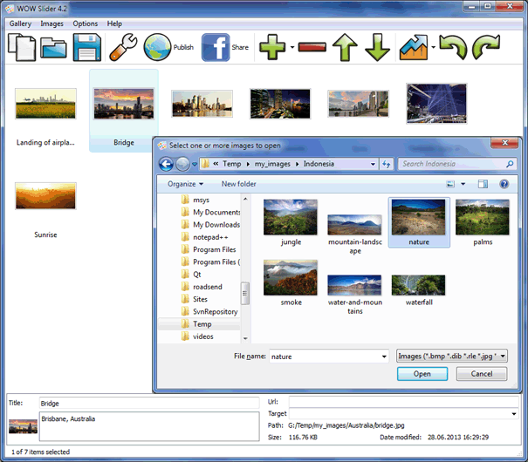
Task: Click the New project pages icon
Action: 22,47
